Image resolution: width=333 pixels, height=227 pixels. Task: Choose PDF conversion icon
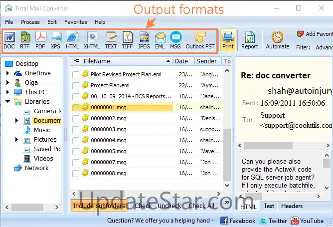click(x=40, y=40)
